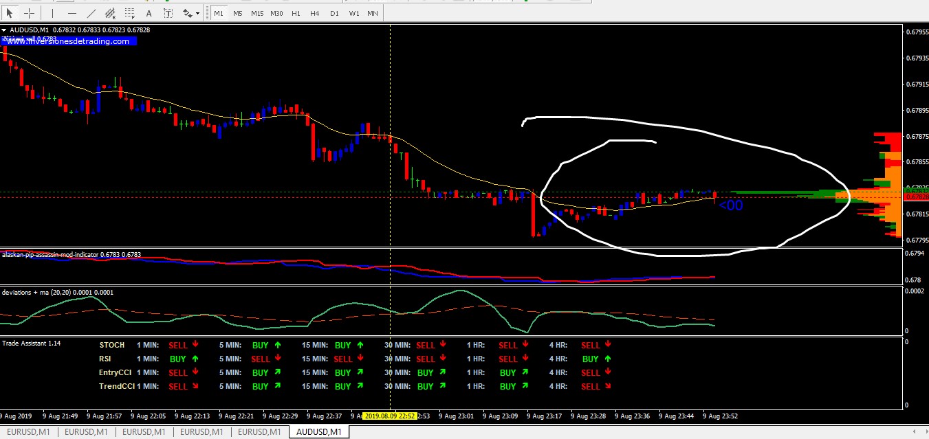
Task: Switch chart to W1 timeframe
Action: pos(353,13)
